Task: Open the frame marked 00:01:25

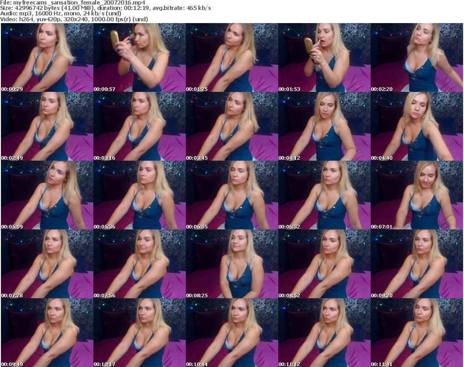Action: click(x=232, y=57)
